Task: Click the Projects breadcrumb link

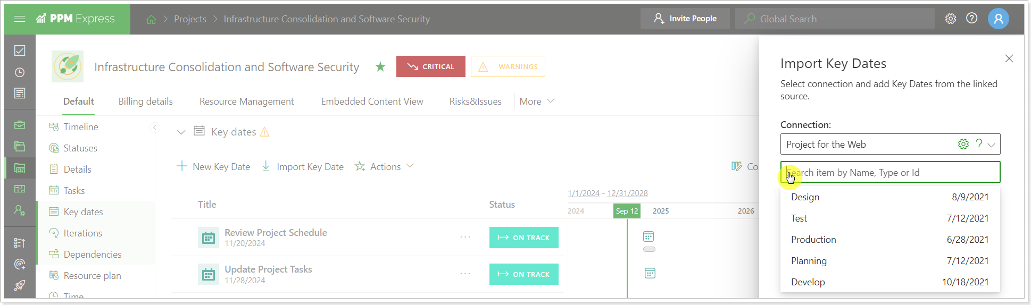Action: pos(190,19)
